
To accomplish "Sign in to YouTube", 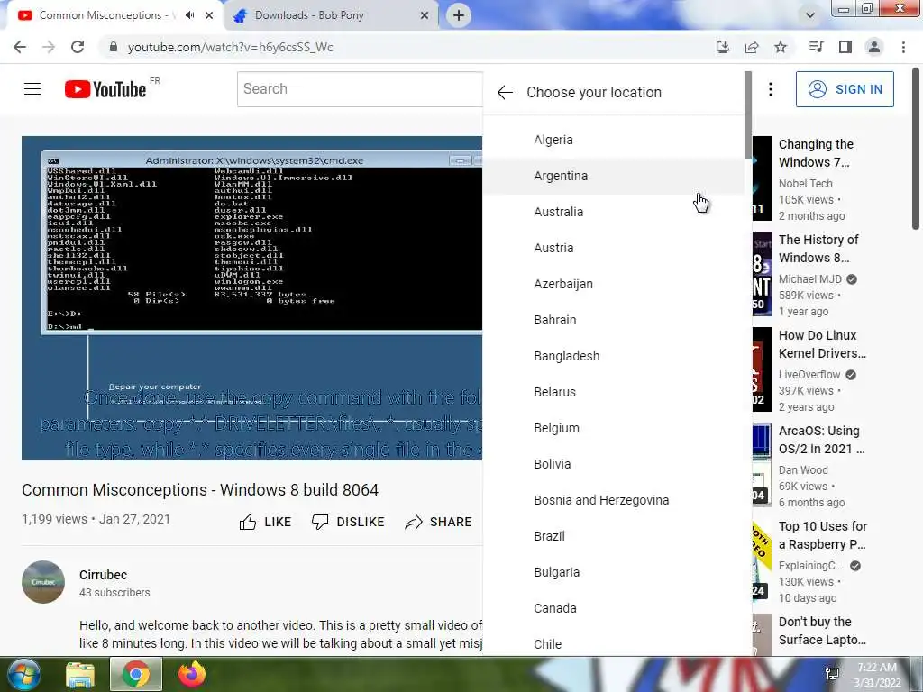I will [x=845, y=89].
